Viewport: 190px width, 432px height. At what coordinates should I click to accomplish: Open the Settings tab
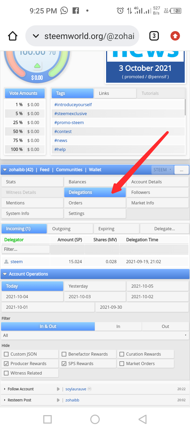pos(95,213)
